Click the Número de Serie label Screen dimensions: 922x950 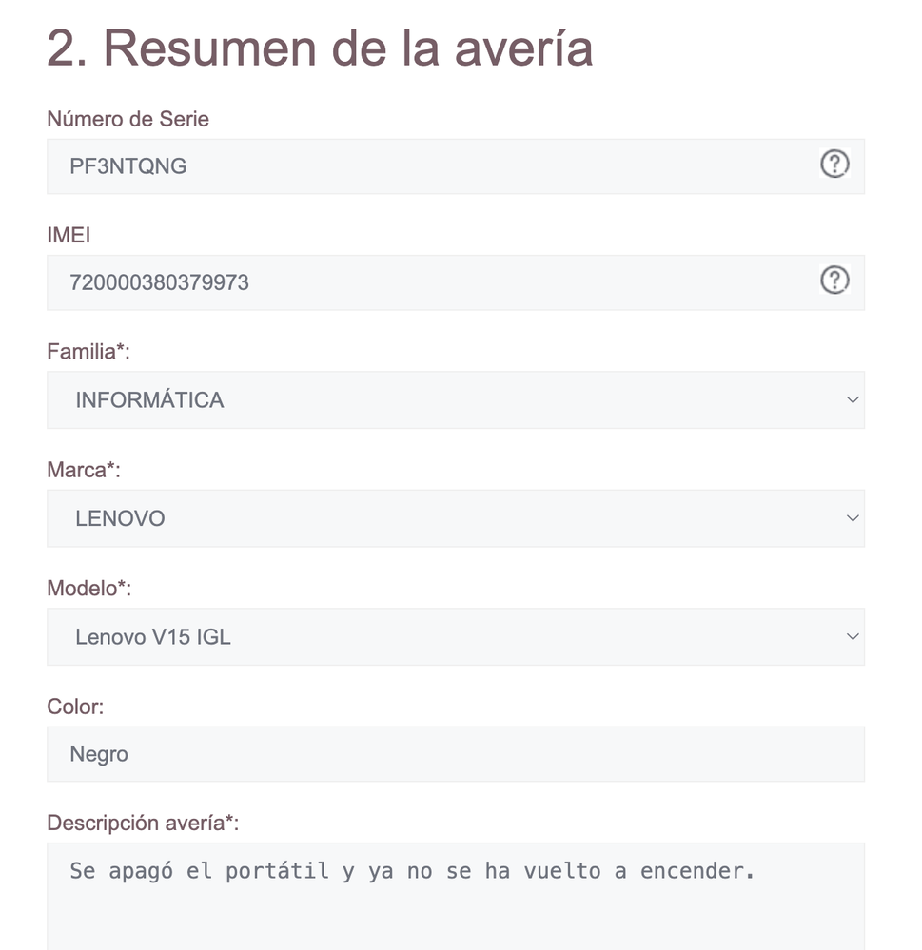click(128, 120)
